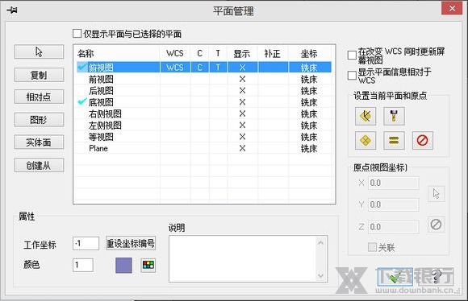
Task: Click the construction plane icon with yellow arrow
Action: point(366,116)
